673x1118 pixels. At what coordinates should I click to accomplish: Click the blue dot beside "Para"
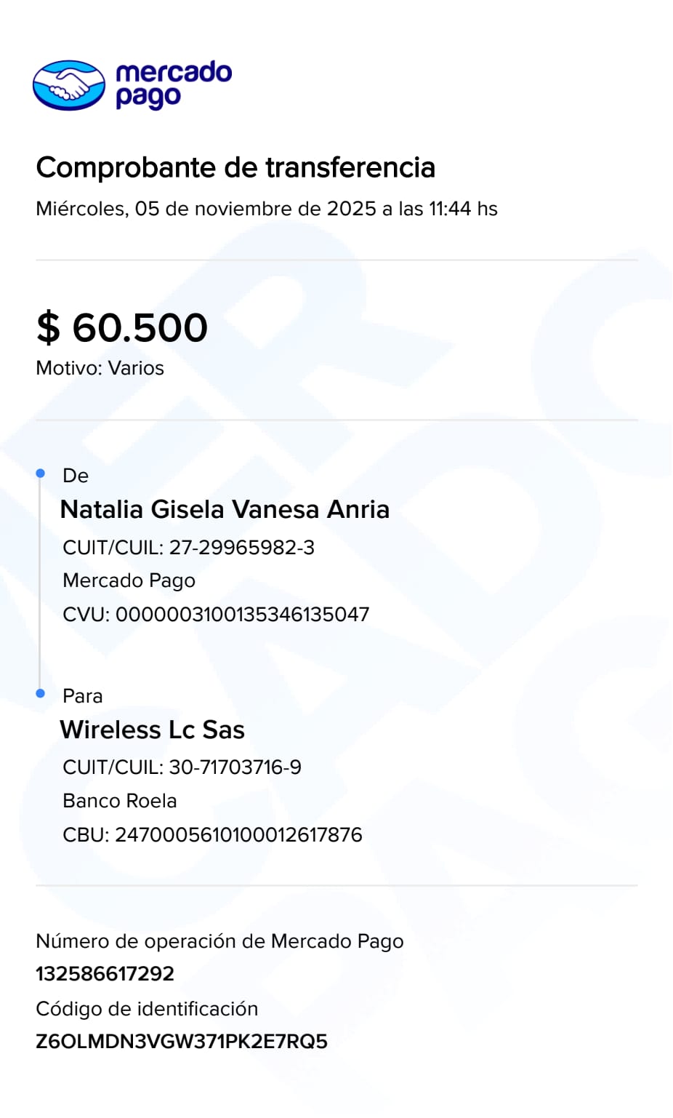pos(41,693)
